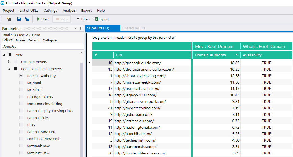Click the Moz : Root Domain group header
Viewport: 293px width, 157px height.
tap(216, 46)
